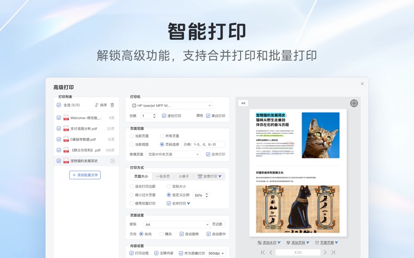The width and height of the screenshot is (414, 258).
Task: Go to the previous preview page
Action: (x=271, y=252)
